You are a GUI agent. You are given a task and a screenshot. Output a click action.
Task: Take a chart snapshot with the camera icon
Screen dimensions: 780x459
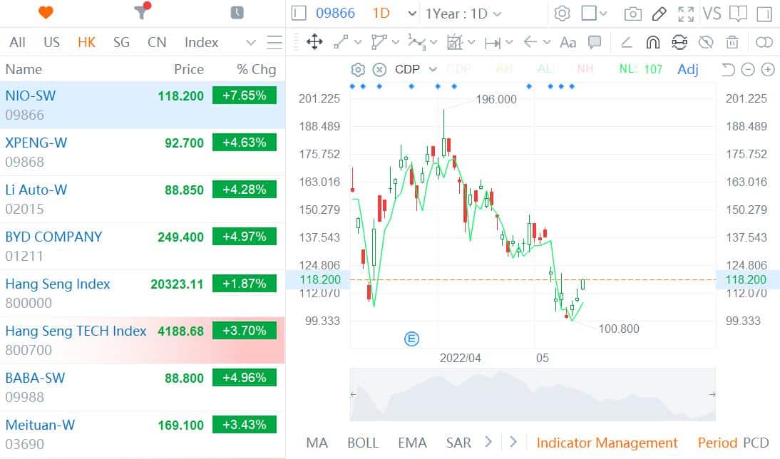coord(632,13)
